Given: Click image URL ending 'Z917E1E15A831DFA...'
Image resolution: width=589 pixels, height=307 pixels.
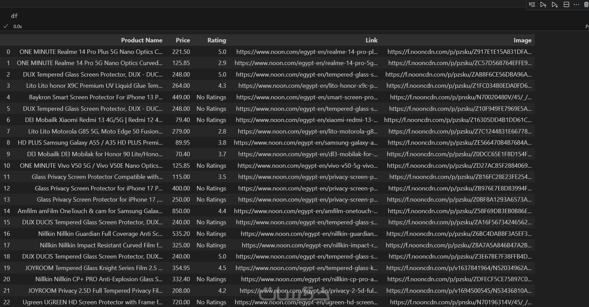Looking at the screenshot, I should pos(460,52).
